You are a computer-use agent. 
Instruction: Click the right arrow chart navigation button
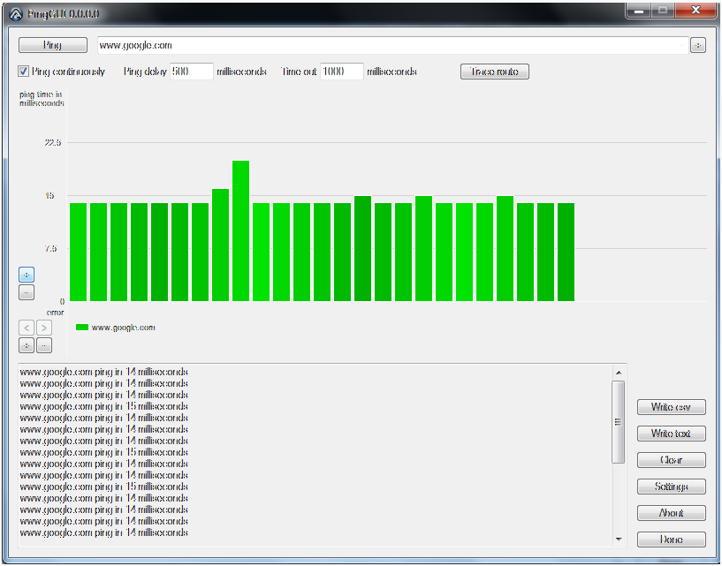point(43,328)
